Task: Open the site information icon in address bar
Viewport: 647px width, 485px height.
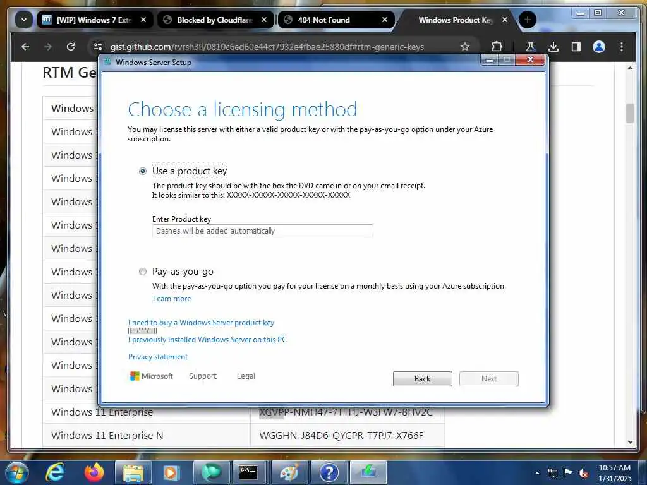Action: pyautogui.click(x=98, y=47)
